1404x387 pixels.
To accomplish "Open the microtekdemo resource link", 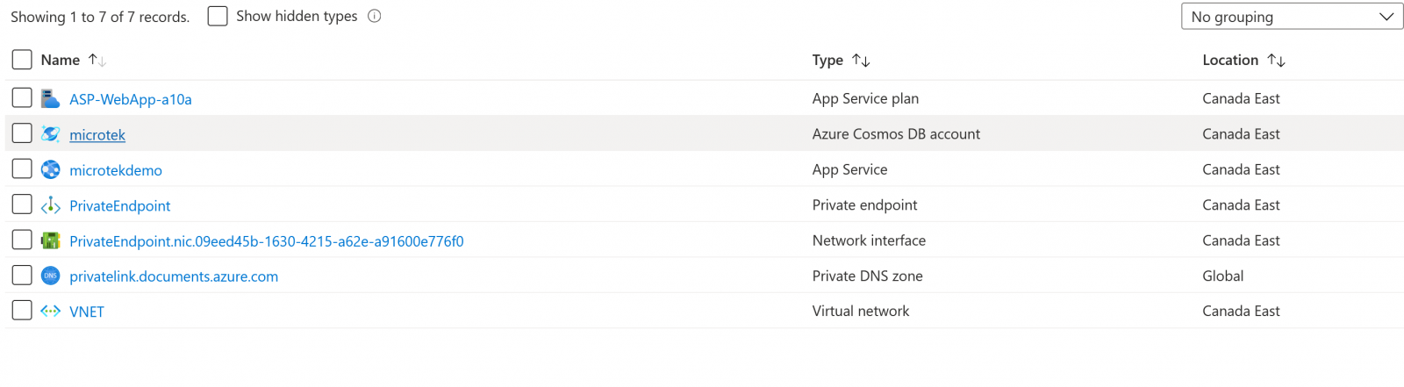I will pyautogui.click(x=116, y=170).
